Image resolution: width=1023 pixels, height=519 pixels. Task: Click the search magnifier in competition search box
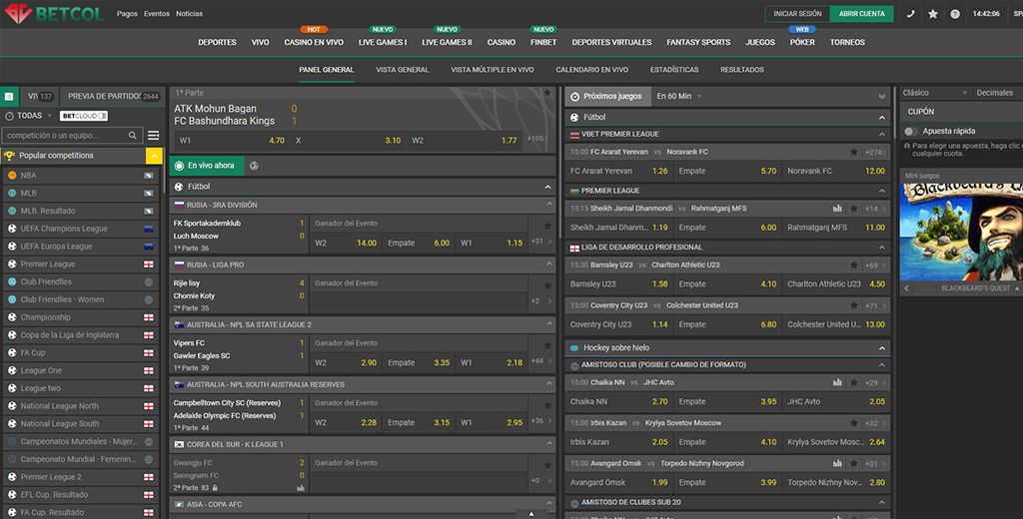click(133, 135)
